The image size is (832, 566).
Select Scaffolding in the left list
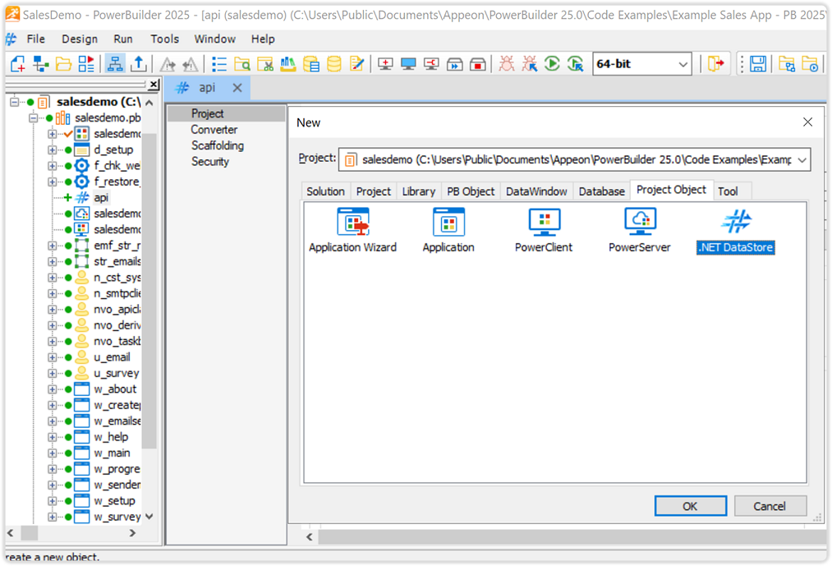click(x=218, y=145)
